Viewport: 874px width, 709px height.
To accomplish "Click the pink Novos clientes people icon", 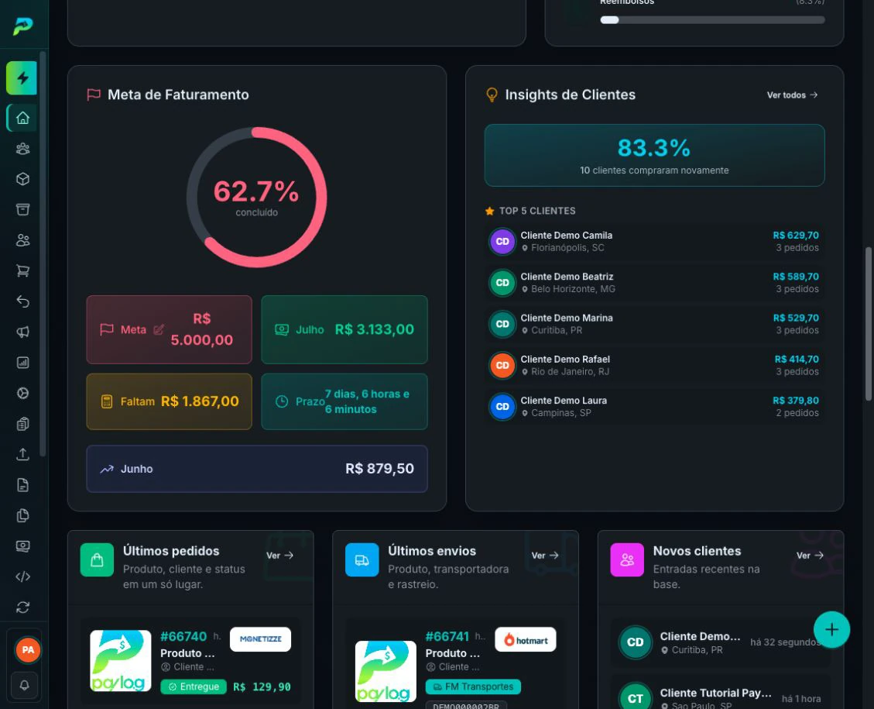I will coord(627,559).
